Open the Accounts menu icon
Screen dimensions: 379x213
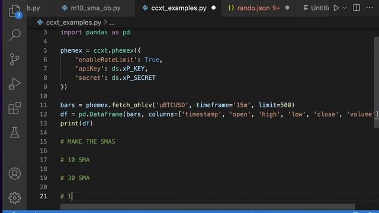pyautogui.click(x=14, y=173)
